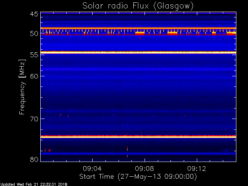Click the 09:12 time axis label

pos(197,169)
